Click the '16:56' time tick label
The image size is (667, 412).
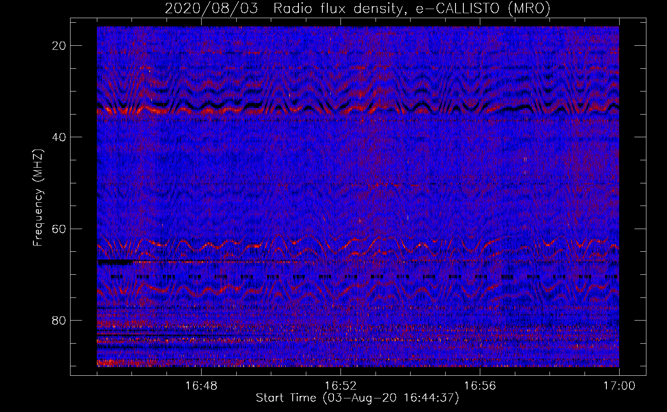[480, 386]
